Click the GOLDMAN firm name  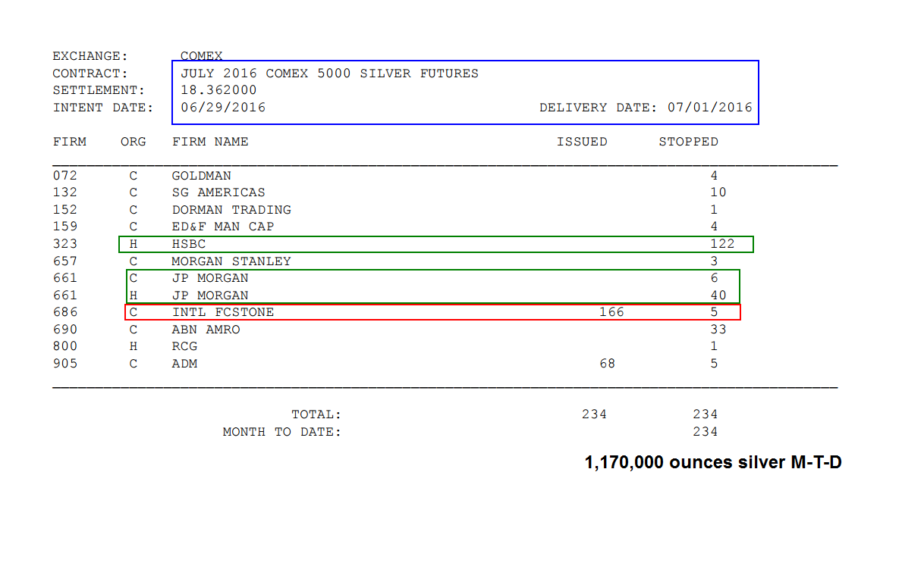click(x=201, y=176)
